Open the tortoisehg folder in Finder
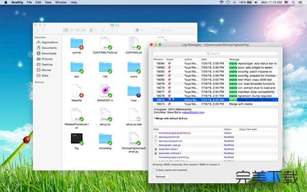This screenshot has width=307, height=192. pyautogui.click(x=105, y=139)
